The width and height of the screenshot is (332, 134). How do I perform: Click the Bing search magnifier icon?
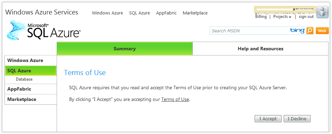(x=310, y=31)
